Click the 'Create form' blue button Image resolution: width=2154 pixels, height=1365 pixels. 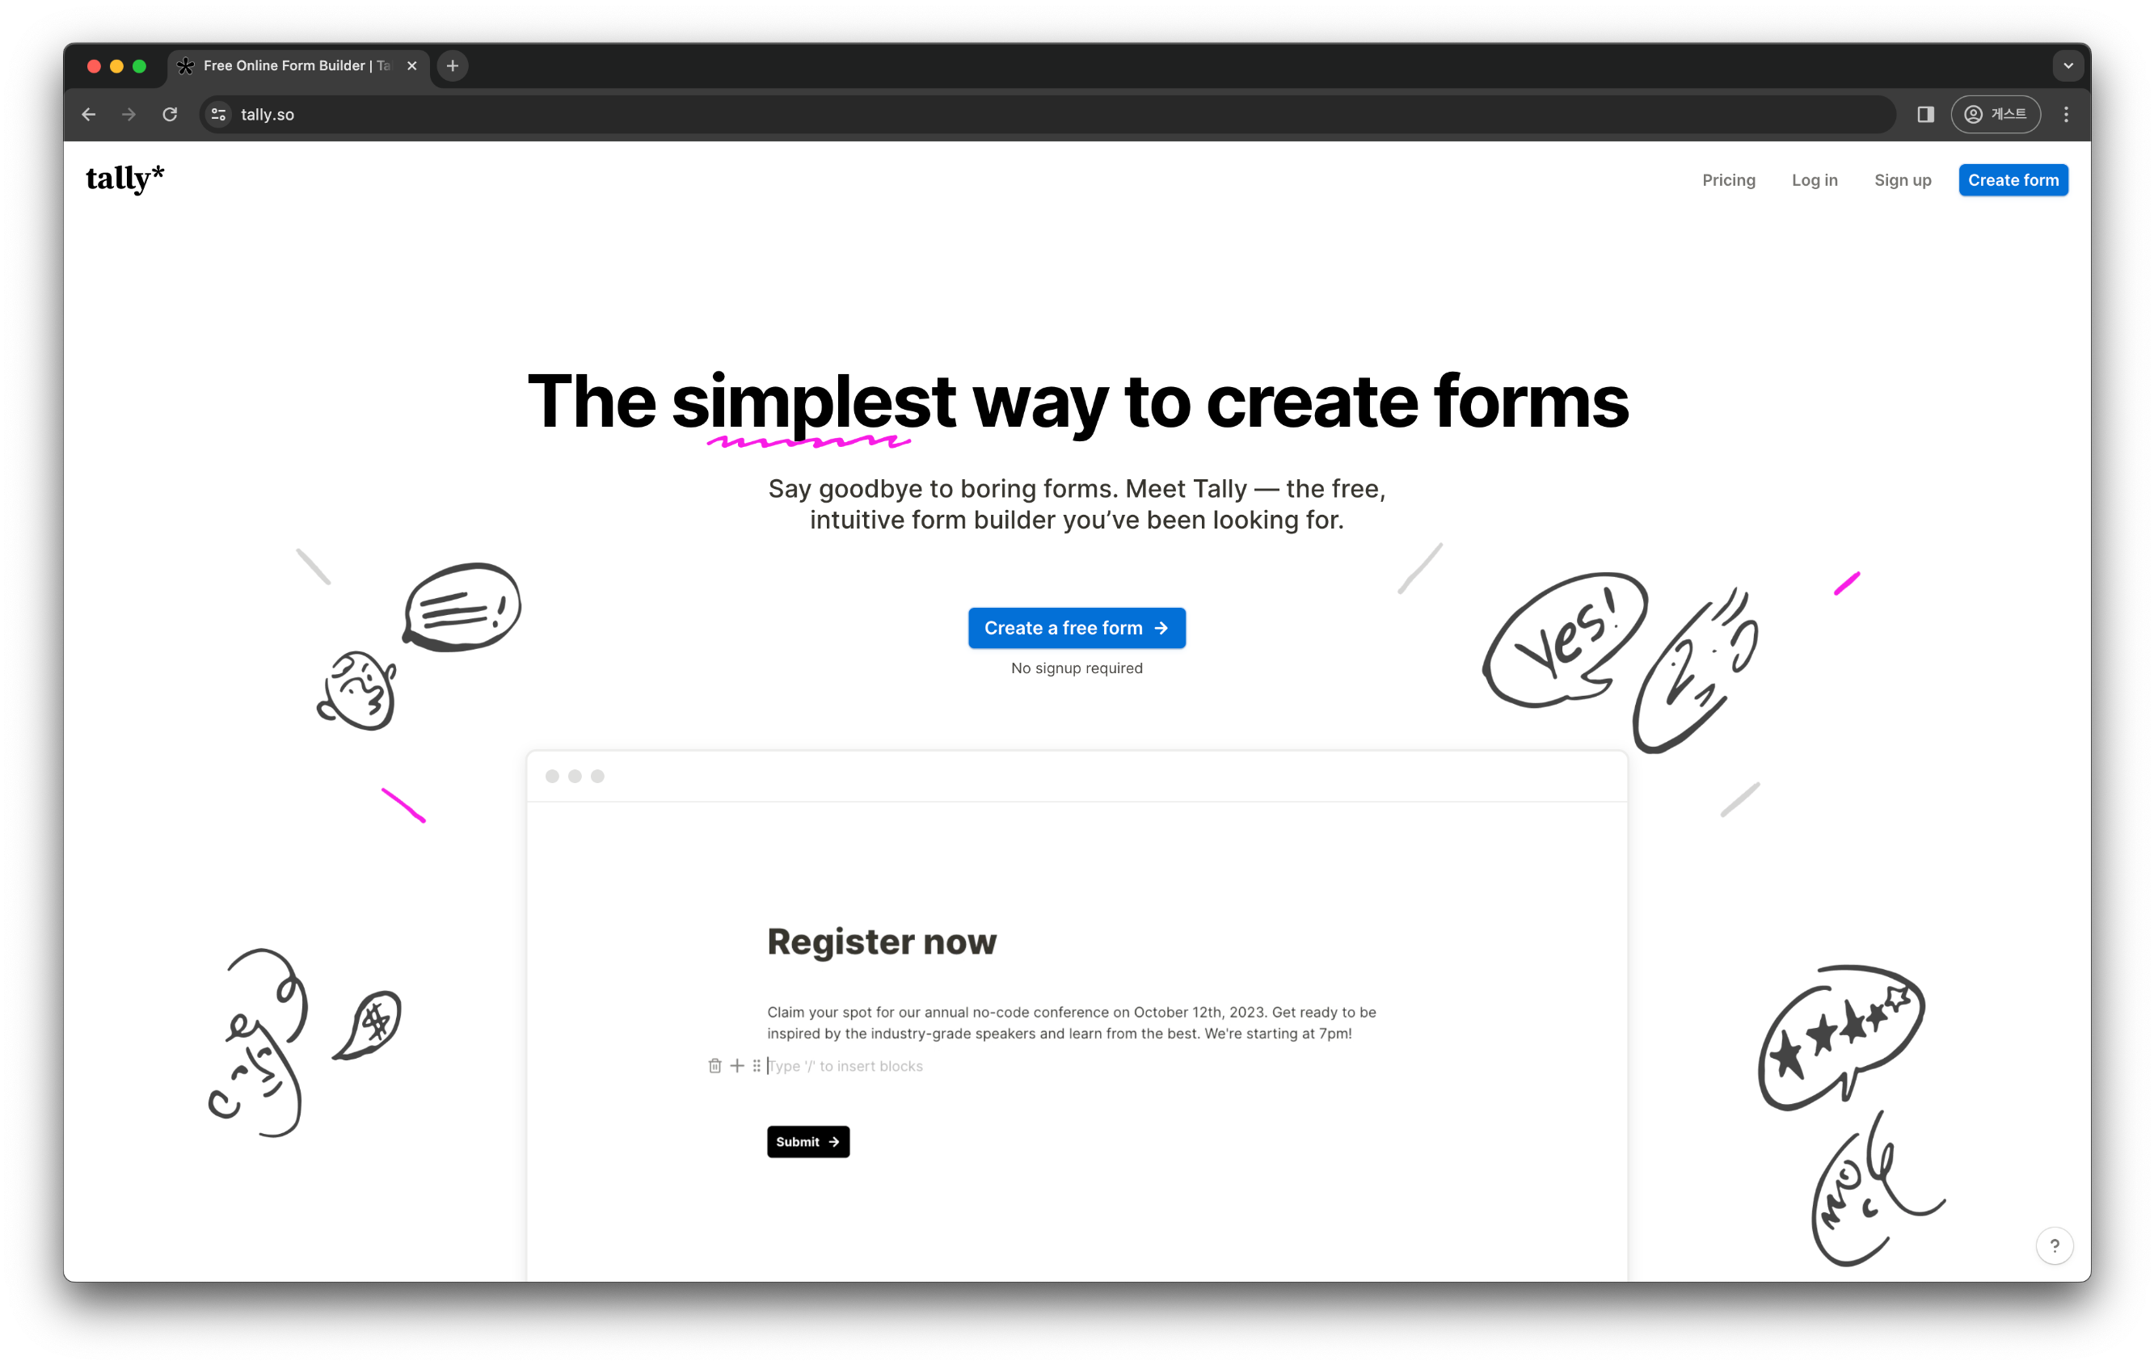tap(2014, 179)
